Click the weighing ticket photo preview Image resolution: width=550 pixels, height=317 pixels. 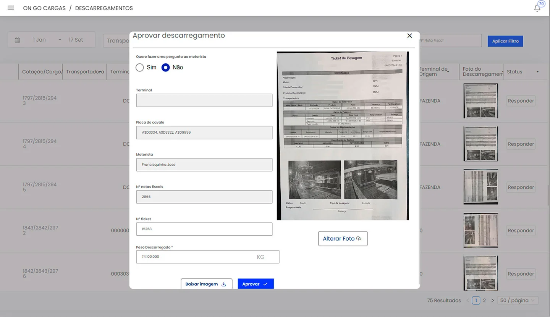click(x=343, y=136)
